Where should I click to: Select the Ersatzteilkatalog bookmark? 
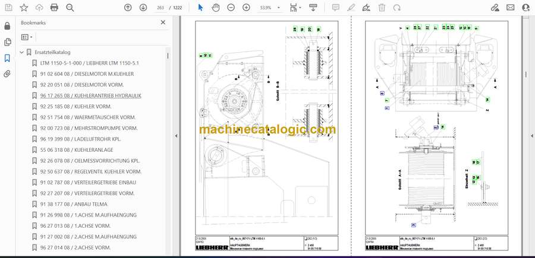pyautogui.click(x=52, y=52)
